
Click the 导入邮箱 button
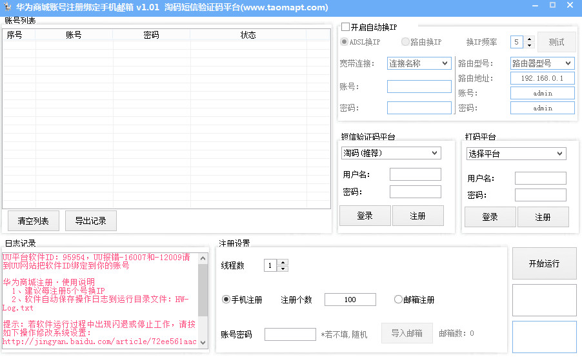(407, 333)
